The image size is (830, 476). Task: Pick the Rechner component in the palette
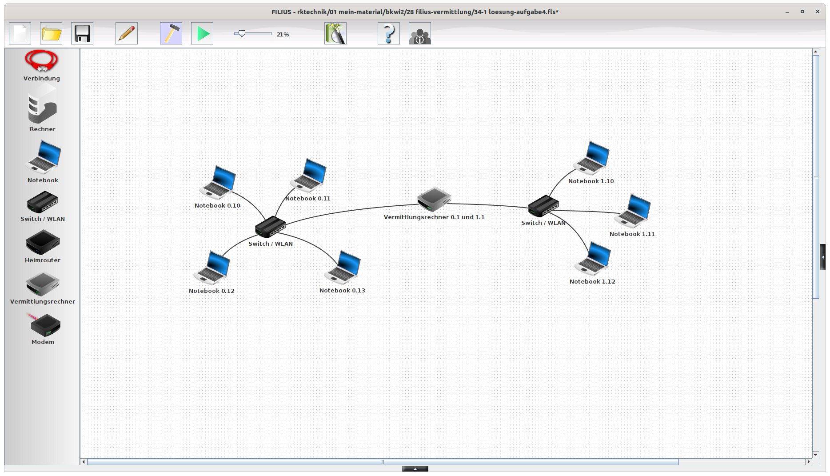(x=42, y=108)
